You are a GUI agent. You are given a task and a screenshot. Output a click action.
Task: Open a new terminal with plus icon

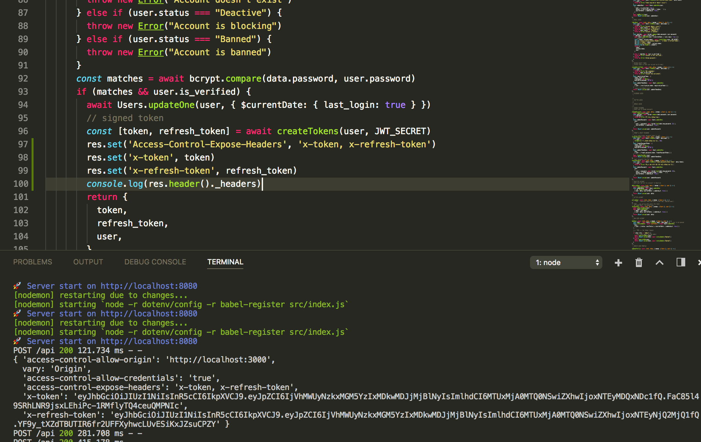click(x=618, y=262)
